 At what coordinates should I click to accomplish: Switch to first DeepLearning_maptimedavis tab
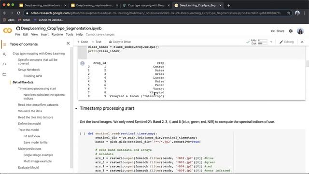(x=42, y=5)
